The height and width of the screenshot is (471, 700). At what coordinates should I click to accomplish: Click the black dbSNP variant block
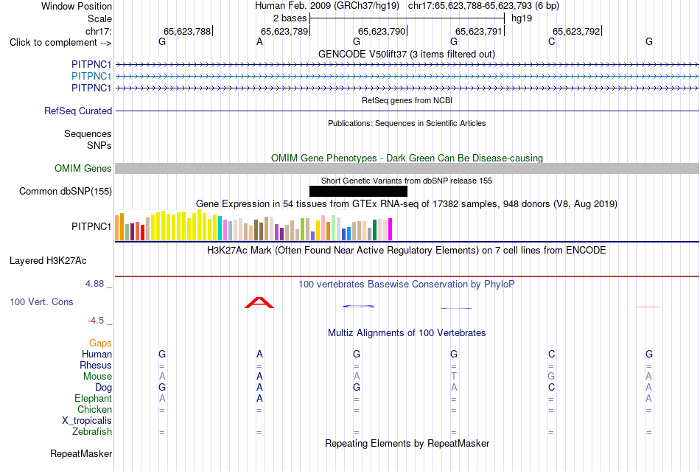358,191
